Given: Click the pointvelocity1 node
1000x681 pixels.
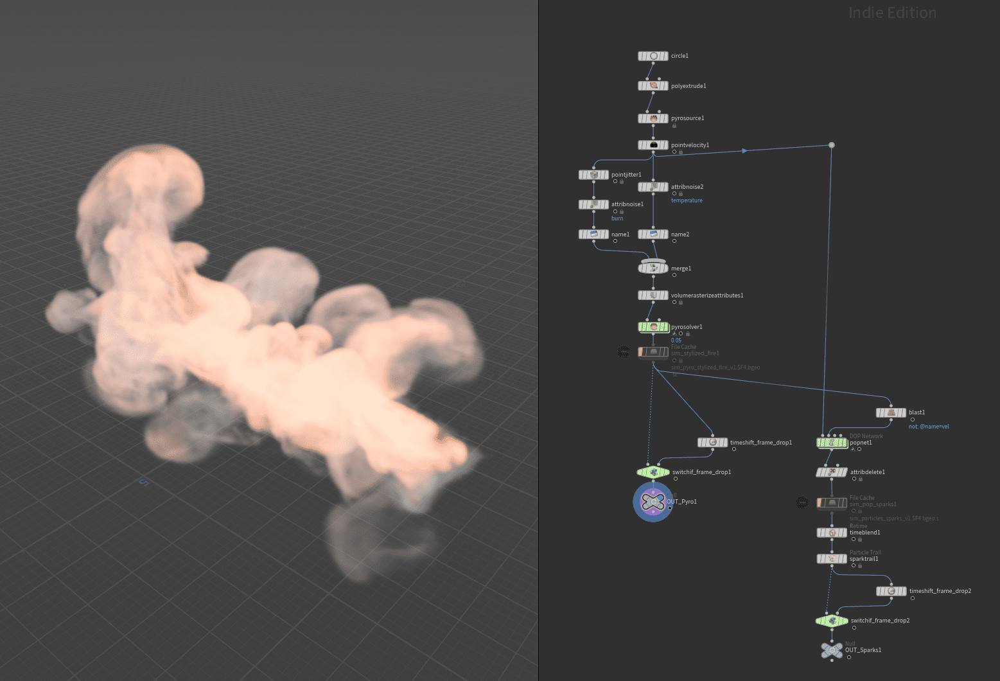Looking at the screenshot, I should (x=653, y=145).
